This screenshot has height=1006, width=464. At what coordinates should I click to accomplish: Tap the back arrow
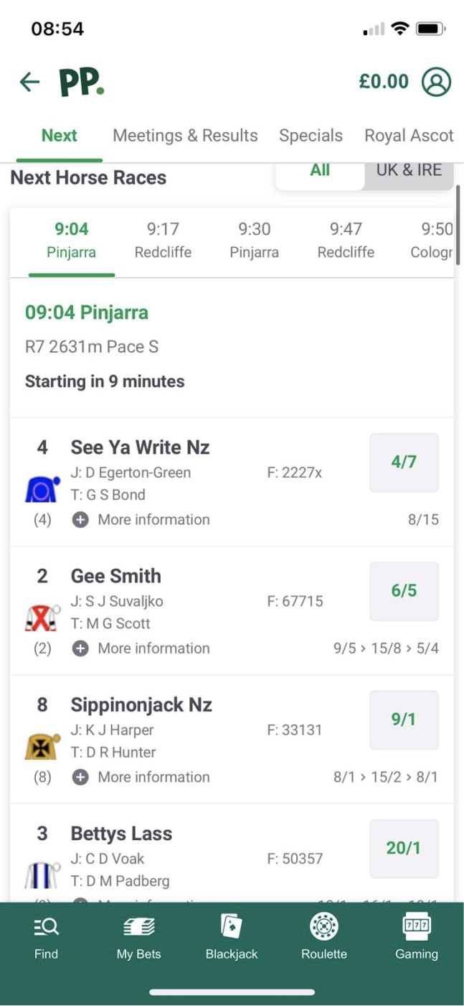pos(29,81)
